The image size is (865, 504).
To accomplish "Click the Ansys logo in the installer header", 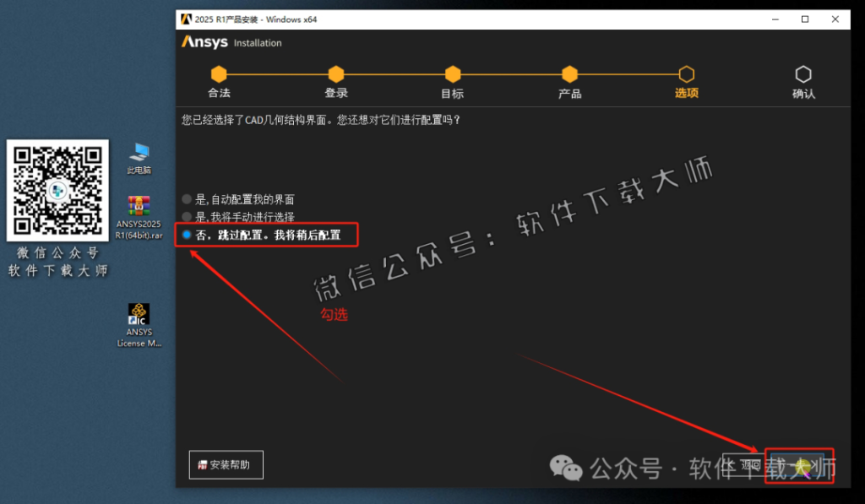I will point(203,42).
